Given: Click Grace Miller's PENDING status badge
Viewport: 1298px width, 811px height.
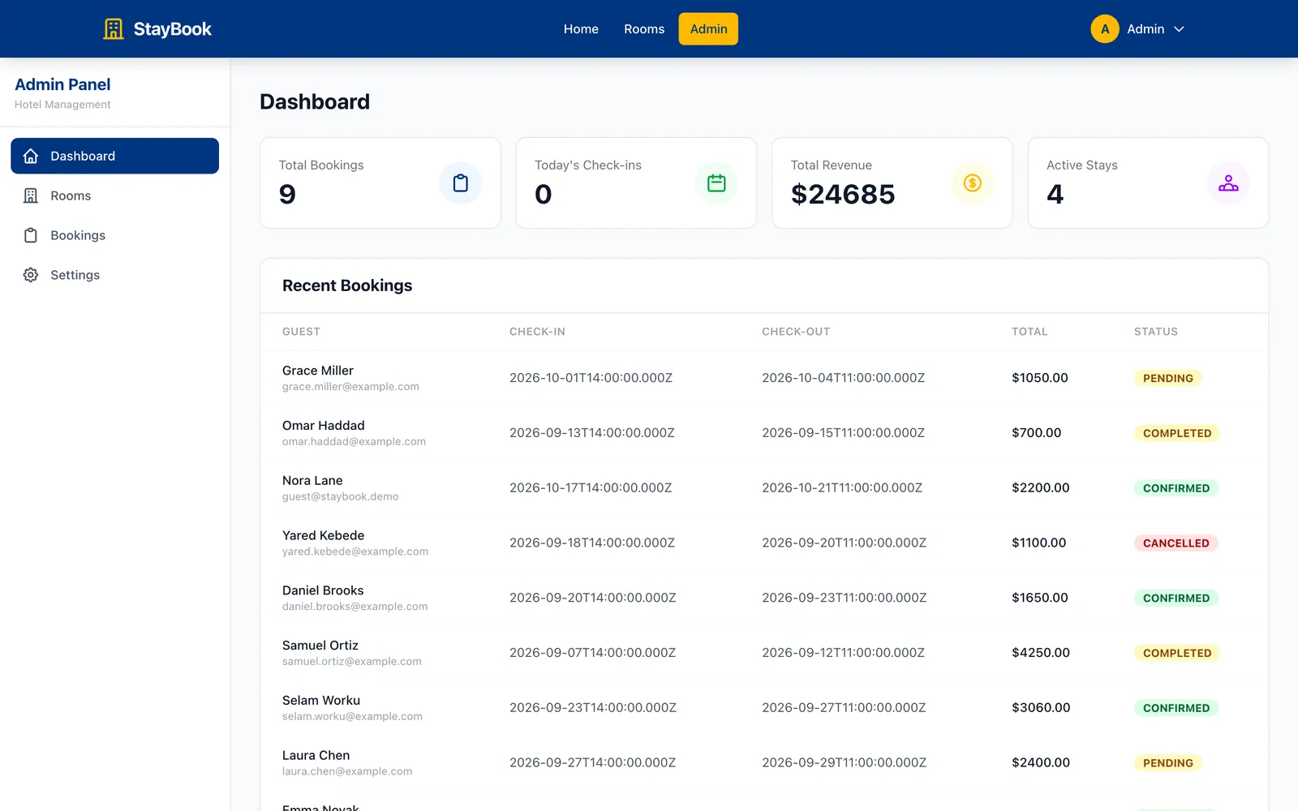Looking at the screenshot, I should (1168, 378).
